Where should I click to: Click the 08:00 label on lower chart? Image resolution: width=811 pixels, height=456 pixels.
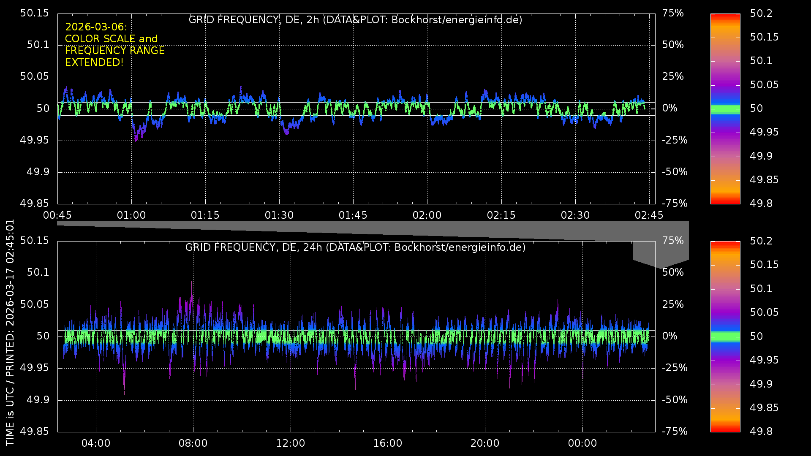pyautogui.click(x=193, y=443)
